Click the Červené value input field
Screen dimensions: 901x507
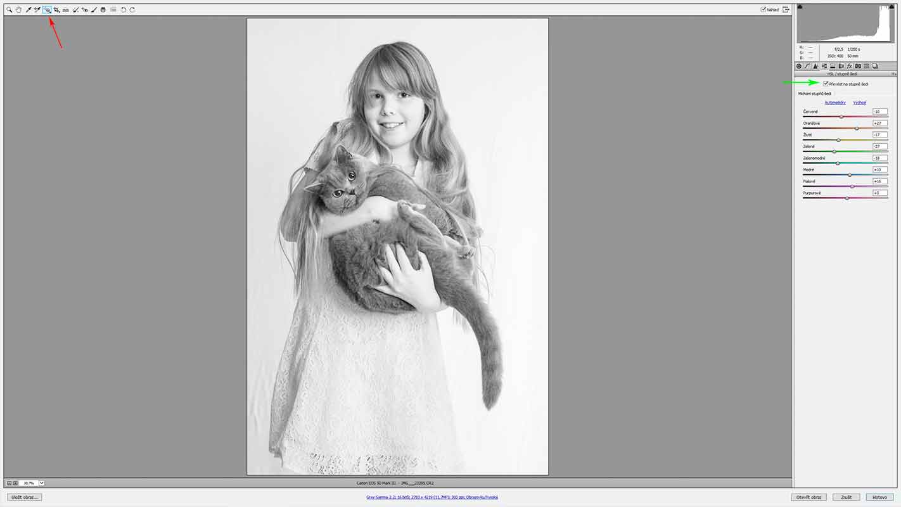(879, 112)
